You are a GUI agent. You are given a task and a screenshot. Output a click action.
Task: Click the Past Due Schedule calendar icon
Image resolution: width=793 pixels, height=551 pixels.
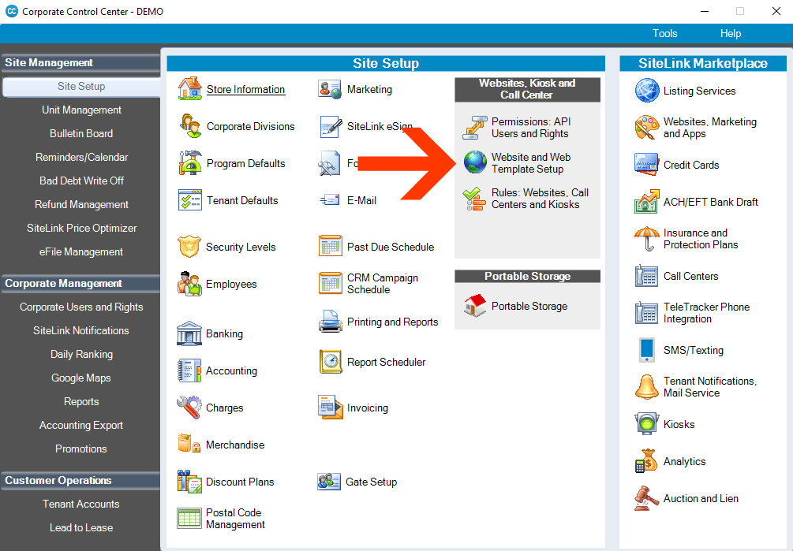(331, 246)
